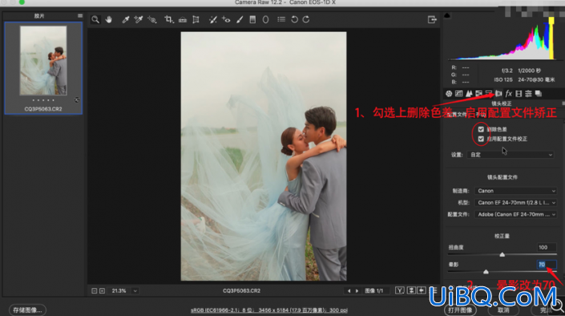Swap before and after settings icon
The height and width of the screenshot is (316, 565).
(x=411, y=290)
